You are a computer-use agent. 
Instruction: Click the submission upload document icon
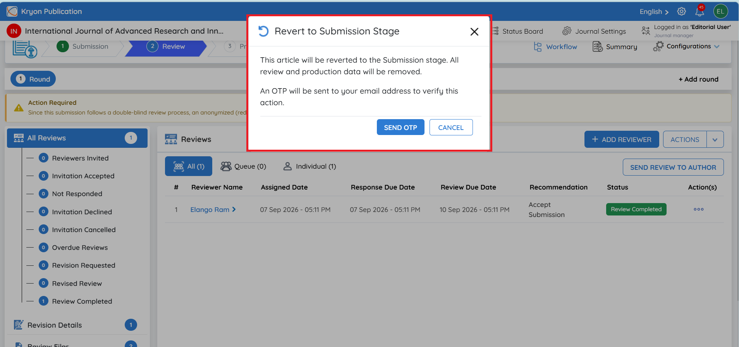click(25, 49)
